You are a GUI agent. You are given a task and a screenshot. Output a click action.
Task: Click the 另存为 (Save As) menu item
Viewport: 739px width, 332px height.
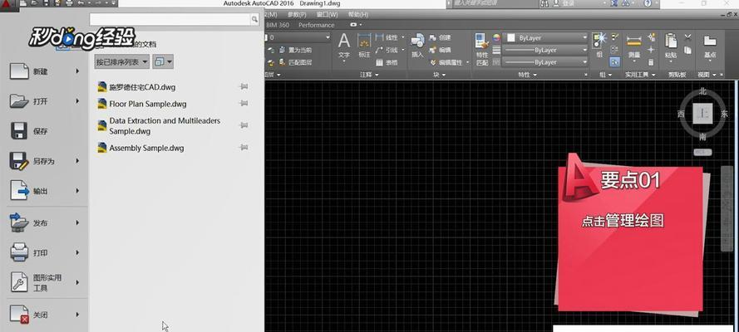click(x=45, y=161)
